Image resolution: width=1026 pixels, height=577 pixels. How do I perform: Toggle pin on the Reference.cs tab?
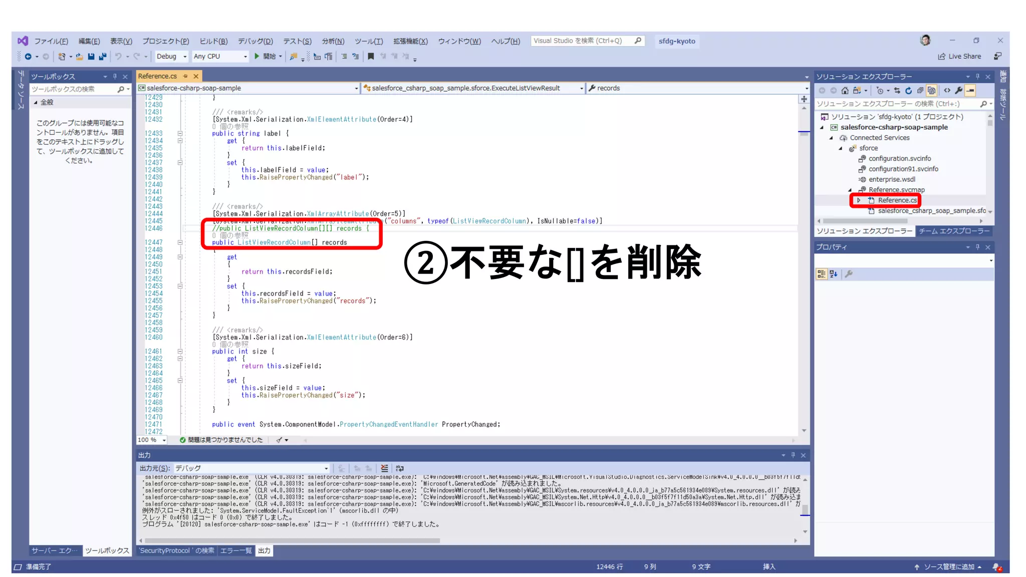click(x=185, y=76)
